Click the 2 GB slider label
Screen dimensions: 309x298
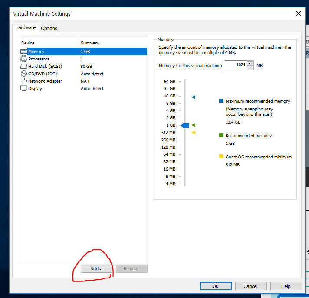[x=171, y=118]
